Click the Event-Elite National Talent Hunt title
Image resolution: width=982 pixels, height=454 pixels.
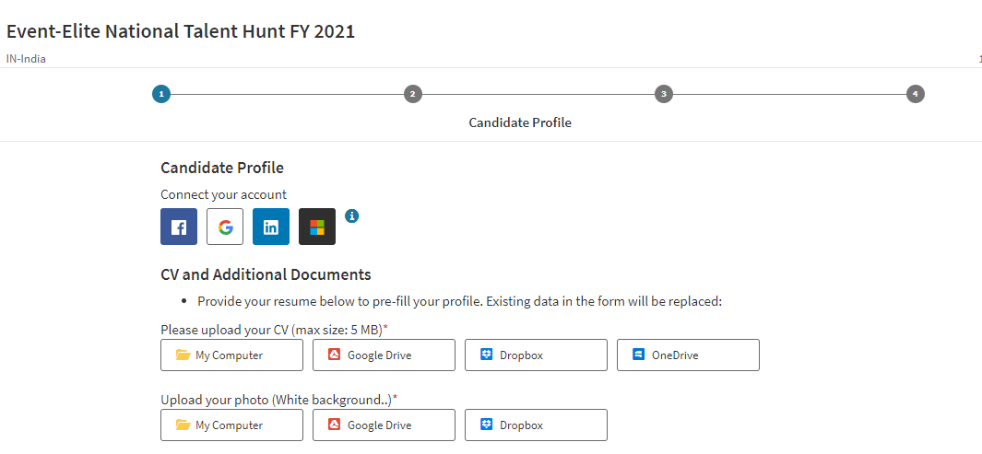[x=181, y=31]
